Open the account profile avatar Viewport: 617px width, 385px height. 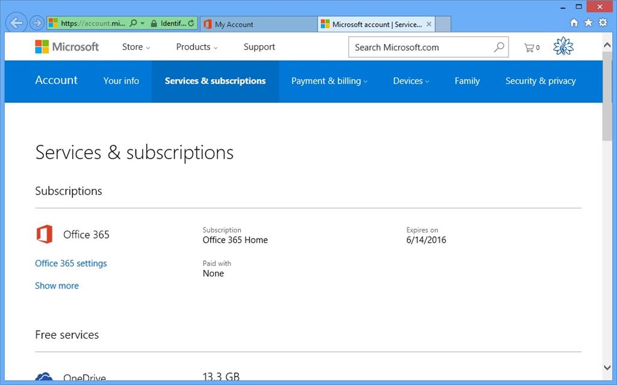(563, 46)
